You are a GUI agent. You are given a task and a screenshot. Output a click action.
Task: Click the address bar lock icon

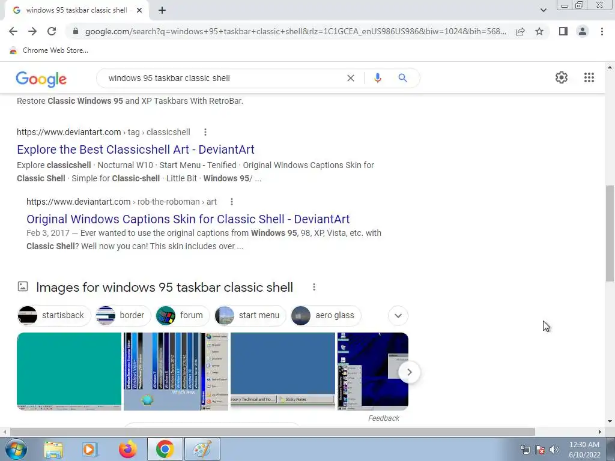click(76, 31)
